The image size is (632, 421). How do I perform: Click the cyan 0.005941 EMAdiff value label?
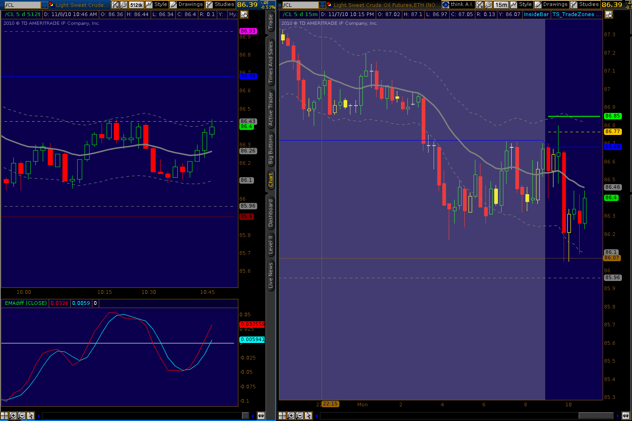pyautogui.click(x=252, y=339)
